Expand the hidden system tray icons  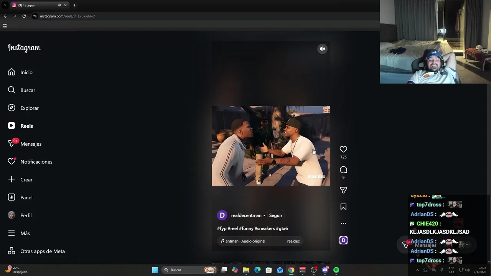417,270
